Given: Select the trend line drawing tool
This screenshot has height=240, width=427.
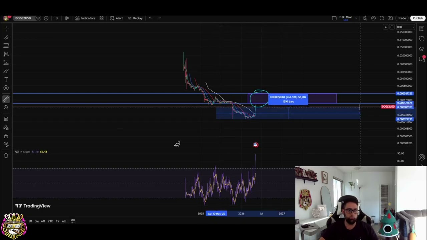Looking at the screenshot, I should pyautogui.click(x=6, y=37).
